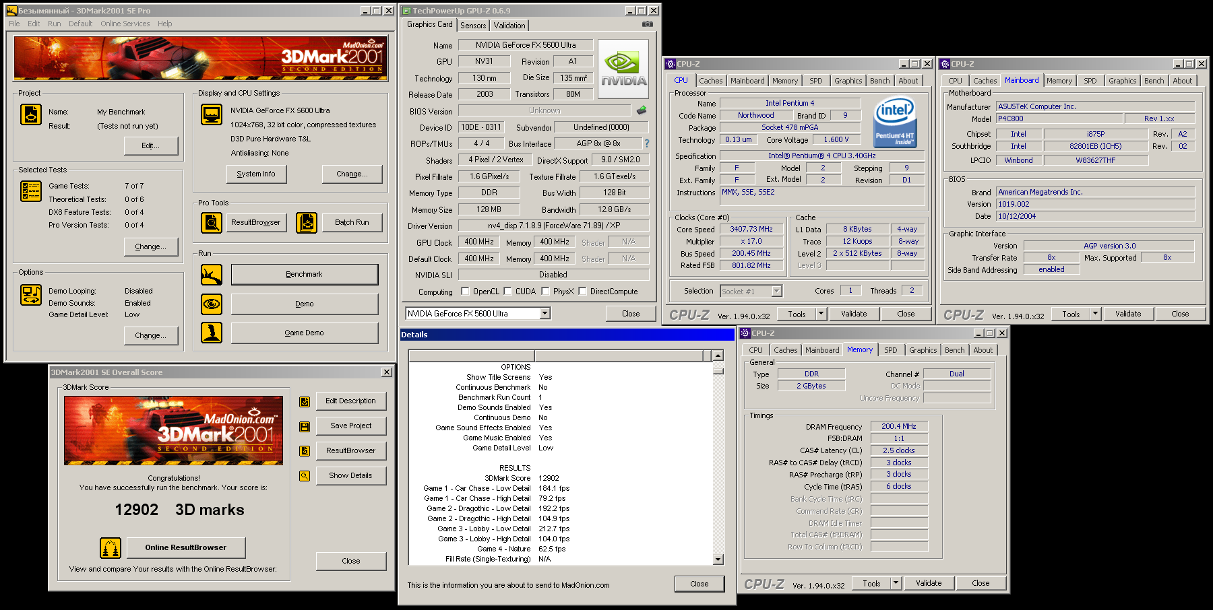The width and height of the screenshot is (1213, 610).
Task: Click the ResultBrowser magnifier icon in Pro Tools
Action: [212, 222]
